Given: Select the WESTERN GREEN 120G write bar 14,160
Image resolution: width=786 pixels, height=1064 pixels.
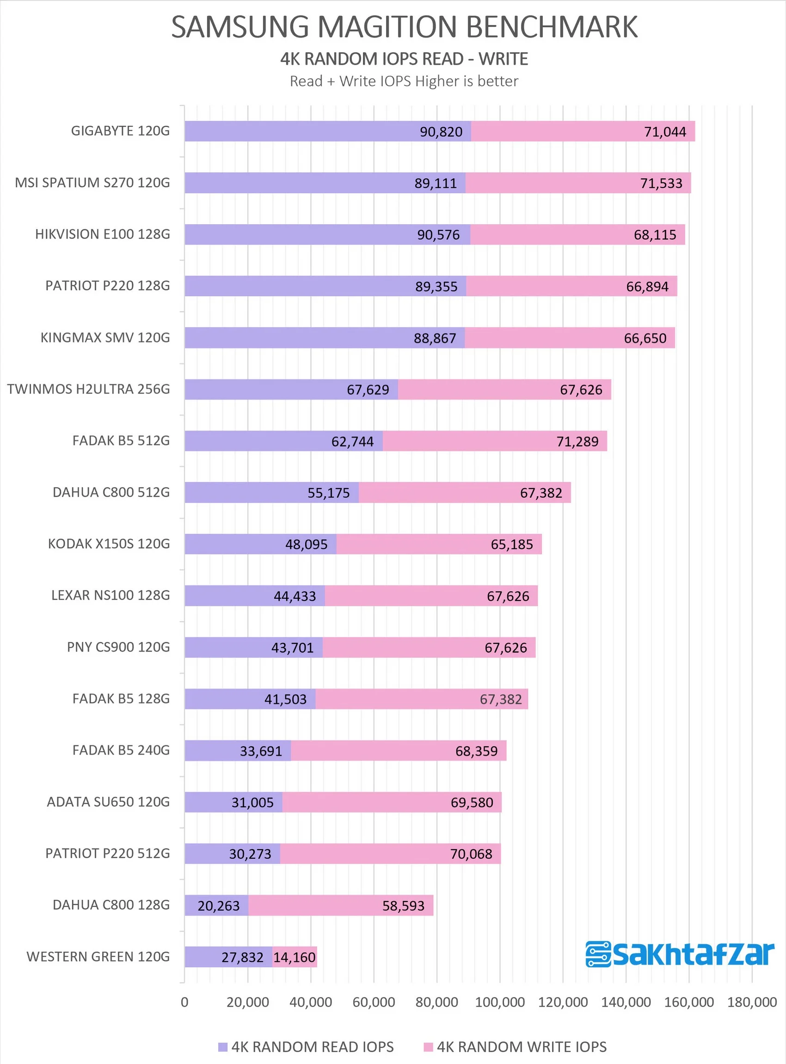Looking at the screenshot, I should pos(295,957).
